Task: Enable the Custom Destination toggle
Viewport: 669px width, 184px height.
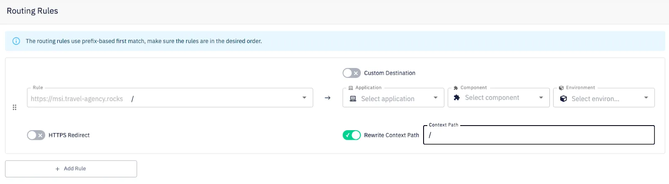Action: point(351,73)
